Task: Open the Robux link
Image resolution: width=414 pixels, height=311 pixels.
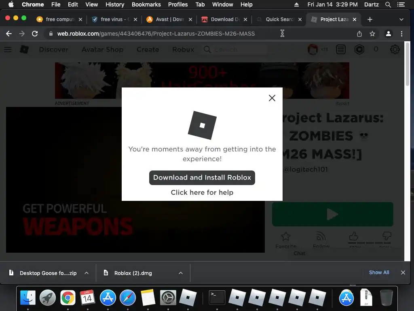Action: (x=183, y=49)
